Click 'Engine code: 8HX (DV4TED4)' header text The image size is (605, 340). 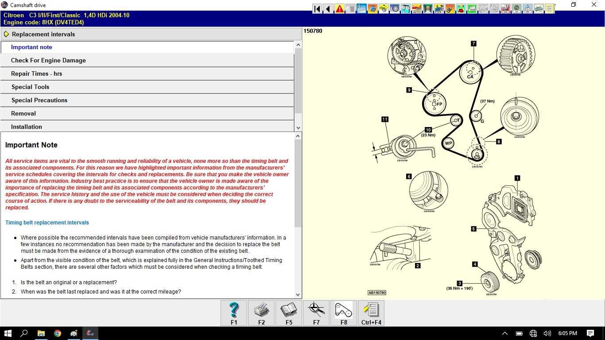click(43, 22)
